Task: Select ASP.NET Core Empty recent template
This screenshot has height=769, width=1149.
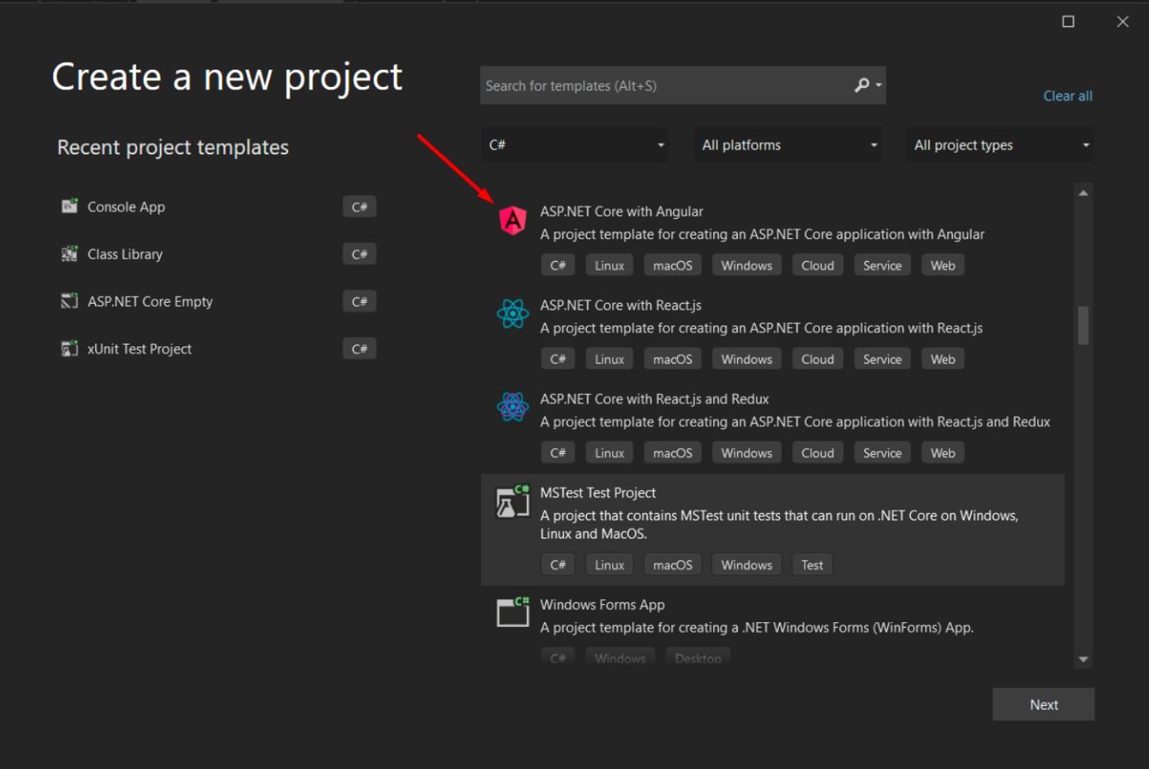Action: point(150,302)
